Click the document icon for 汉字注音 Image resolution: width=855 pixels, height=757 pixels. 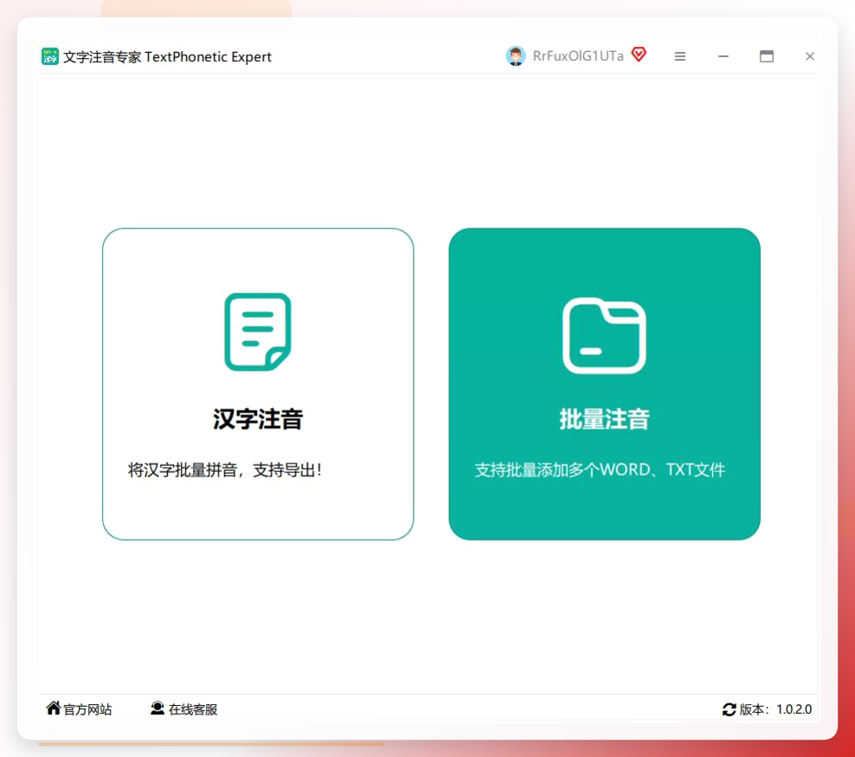tap(258, 332)
